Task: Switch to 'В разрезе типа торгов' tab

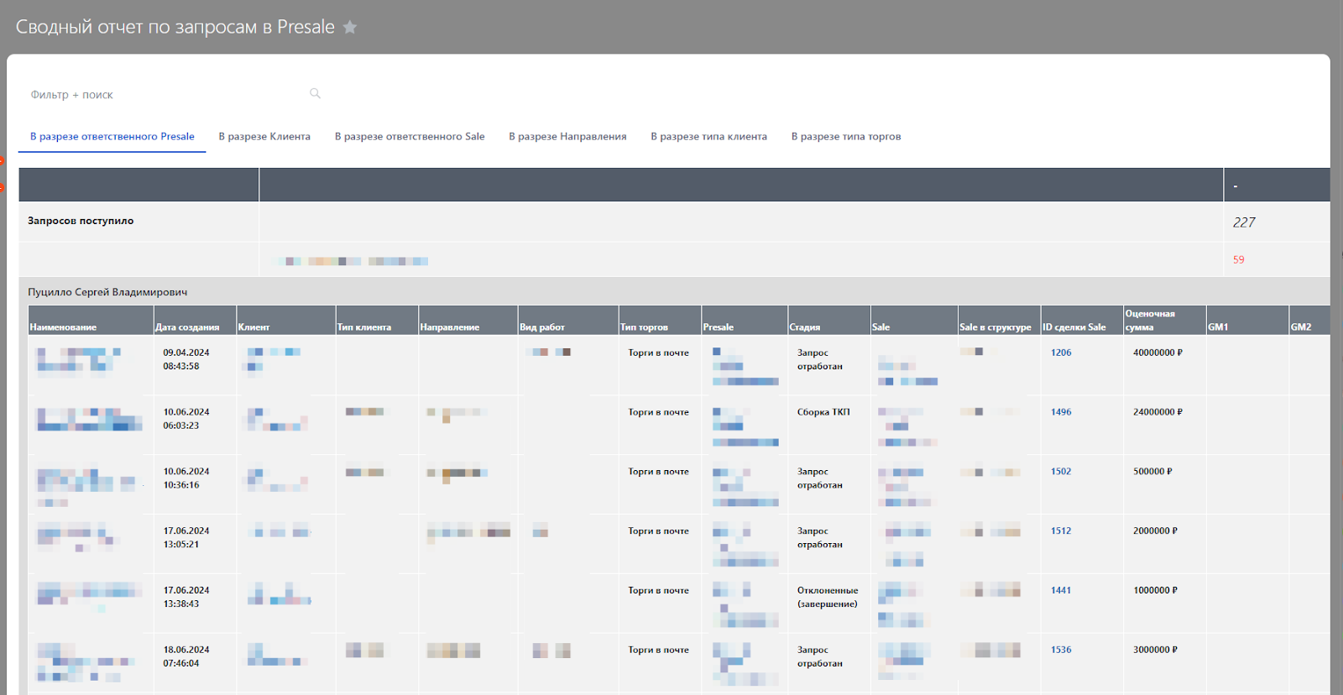Action: (x=846, y=137)
